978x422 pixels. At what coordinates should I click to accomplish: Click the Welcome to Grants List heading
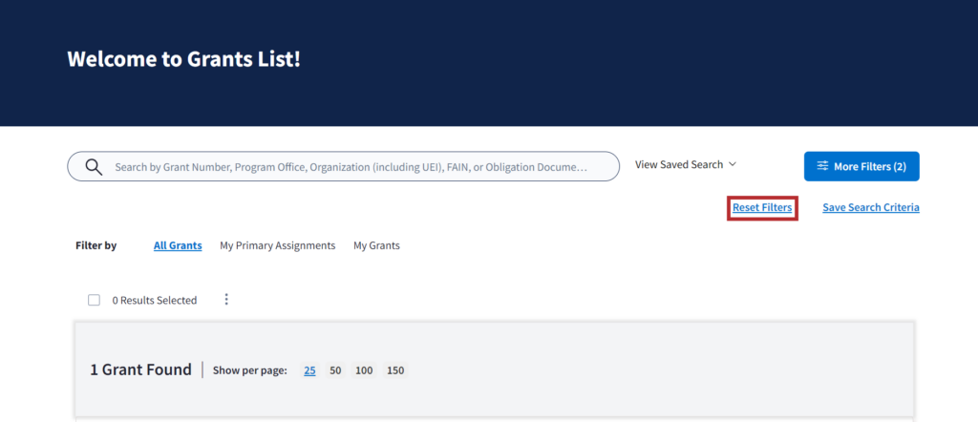click(183, 59)
